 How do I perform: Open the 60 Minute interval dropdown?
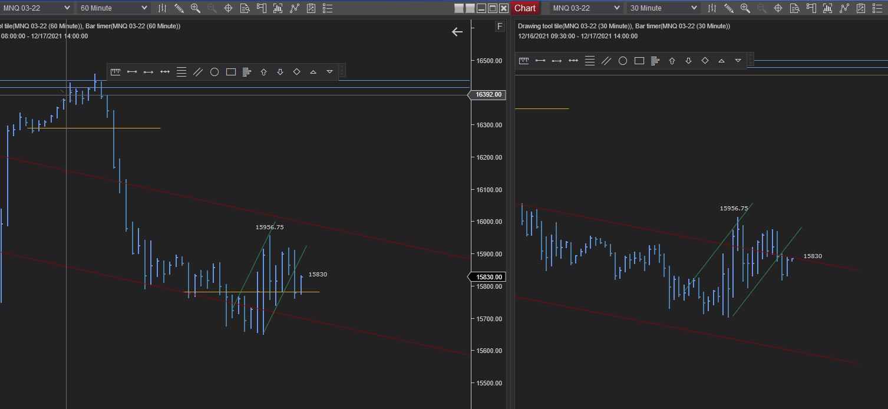click(114, 8)
